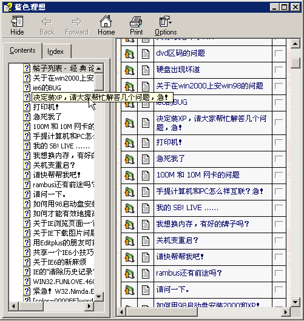
Task: Select 我的 SB! LIVE tree item
Action: [x=61, y=146]
